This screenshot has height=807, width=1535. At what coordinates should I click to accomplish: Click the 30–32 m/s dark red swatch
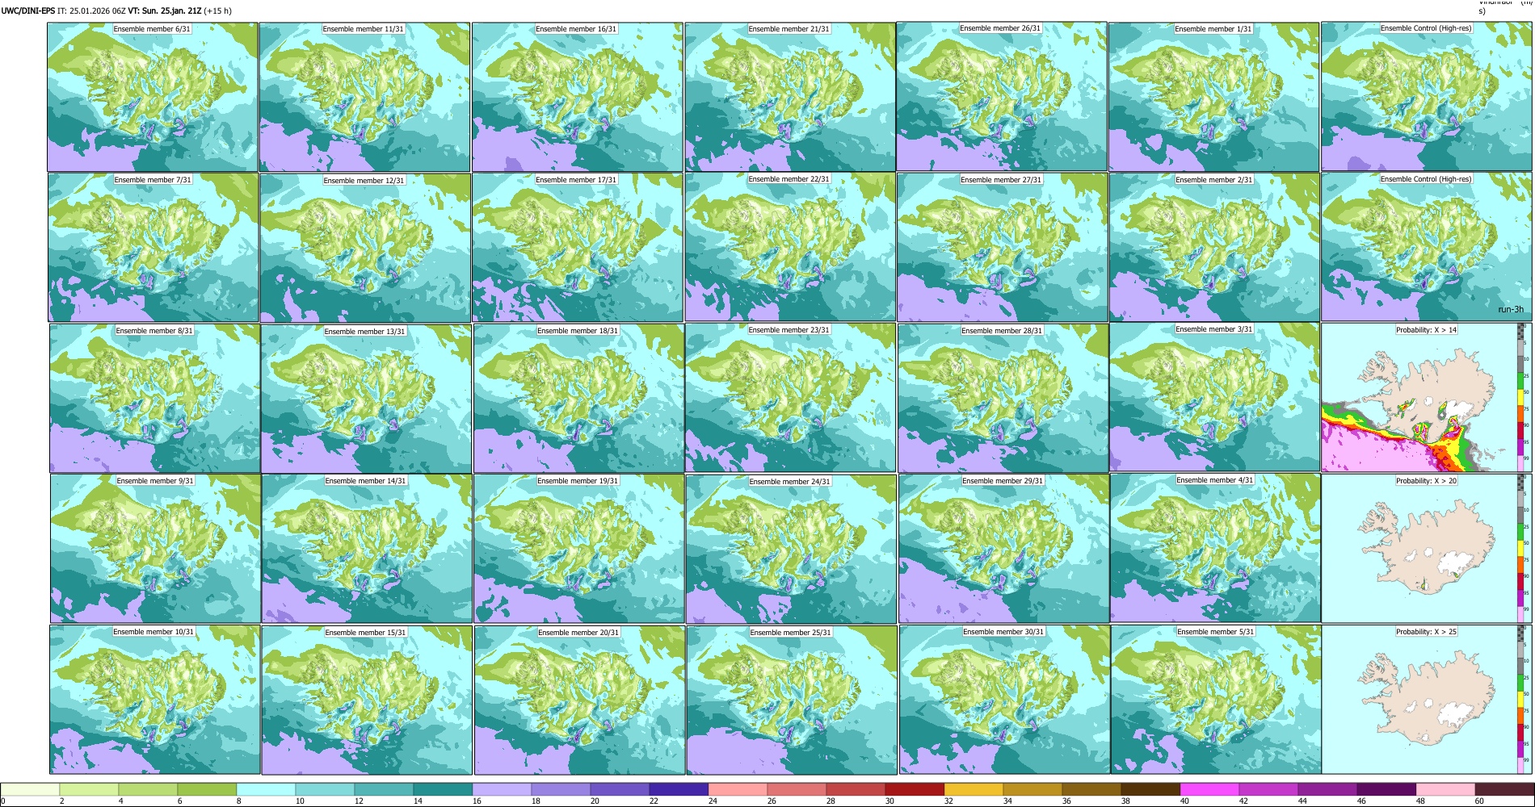(915, 790)
